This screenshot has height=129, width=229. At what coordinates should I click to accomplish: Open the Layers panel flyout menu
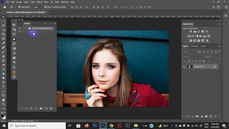point(219,46)
